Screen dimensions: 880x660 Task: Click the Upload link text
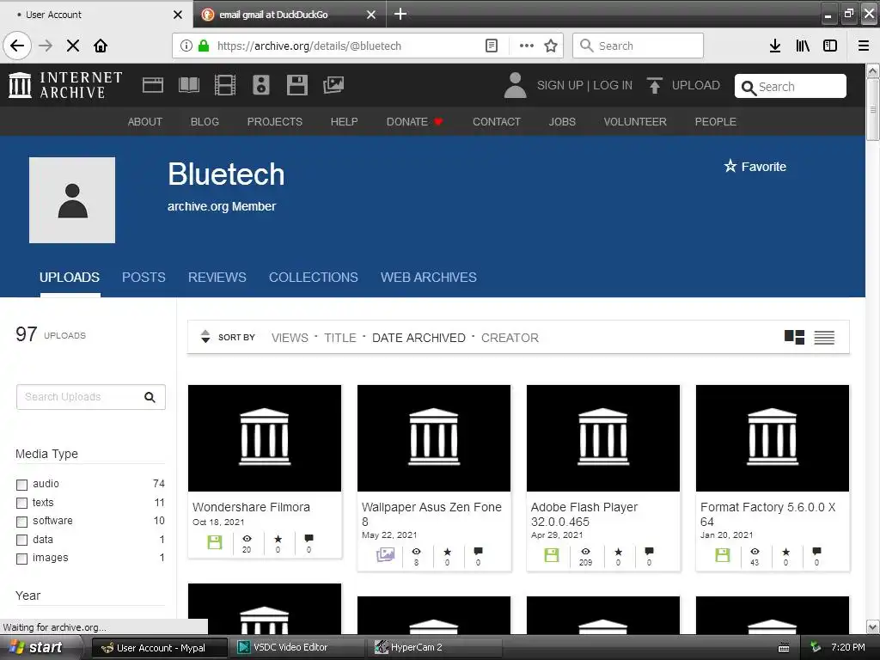point(696,85)
